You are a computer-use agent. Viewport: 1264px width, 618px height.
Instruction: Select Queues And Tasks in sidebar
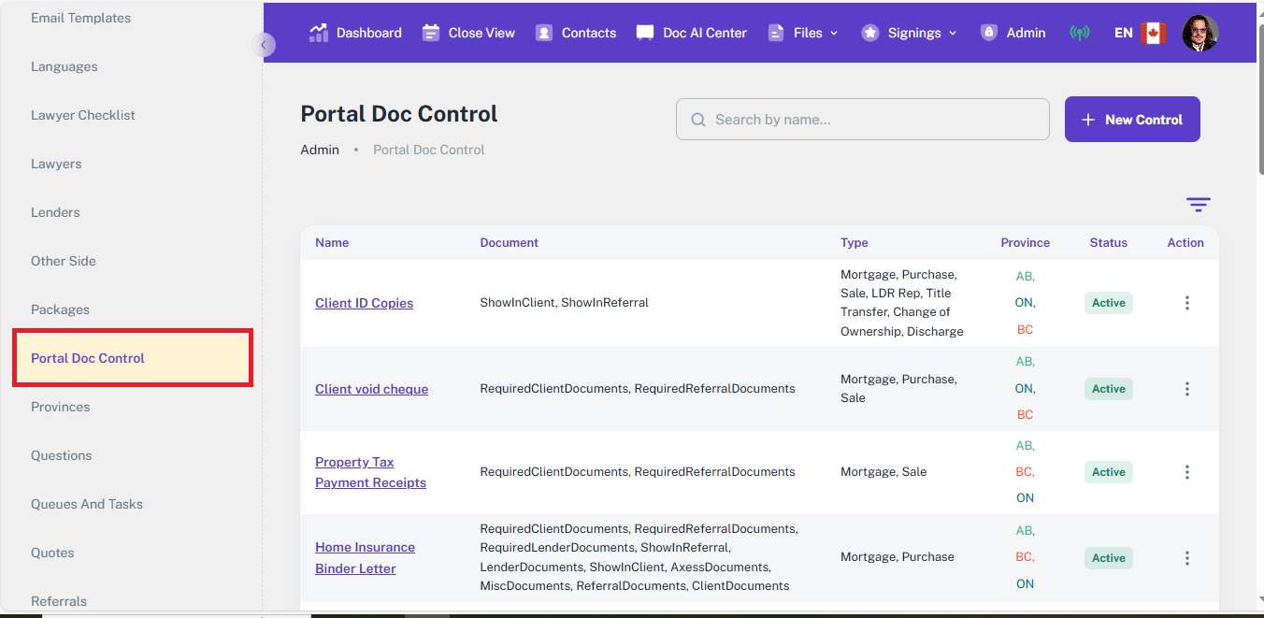coord(87,504)
